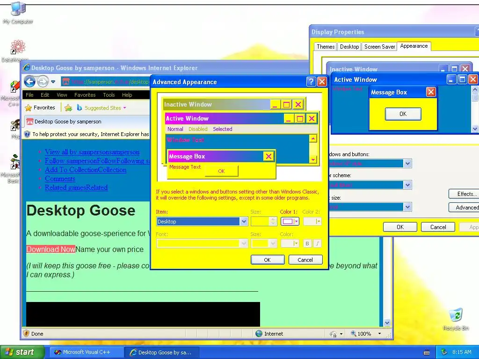Open the File menu in Internet Explorer

pos(29,95)
